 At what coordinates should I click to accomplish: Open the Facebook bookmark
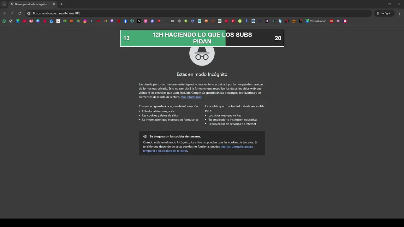125,21
